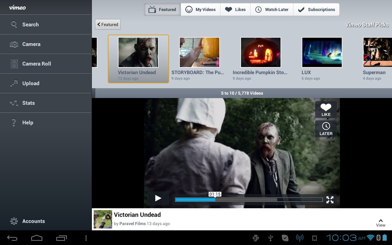Click the Victorian Undead title text
The height and width of the screenshot is (245, 392).
click(137, 215)
